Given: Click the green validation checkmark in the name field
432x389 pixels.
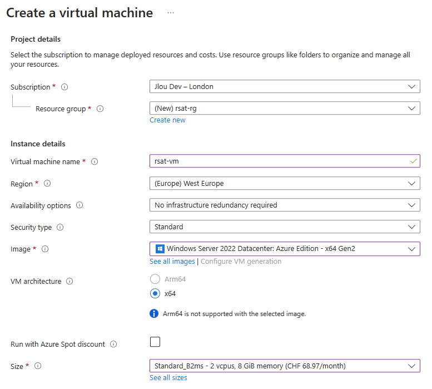Looking at the screenshot, I should pyautogui.click(x=413, y=161).
